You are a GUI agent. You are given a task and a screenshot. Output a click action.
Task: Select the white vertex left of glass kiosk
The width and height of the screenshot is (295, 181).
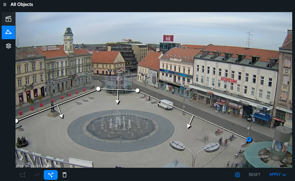(98, 89)
